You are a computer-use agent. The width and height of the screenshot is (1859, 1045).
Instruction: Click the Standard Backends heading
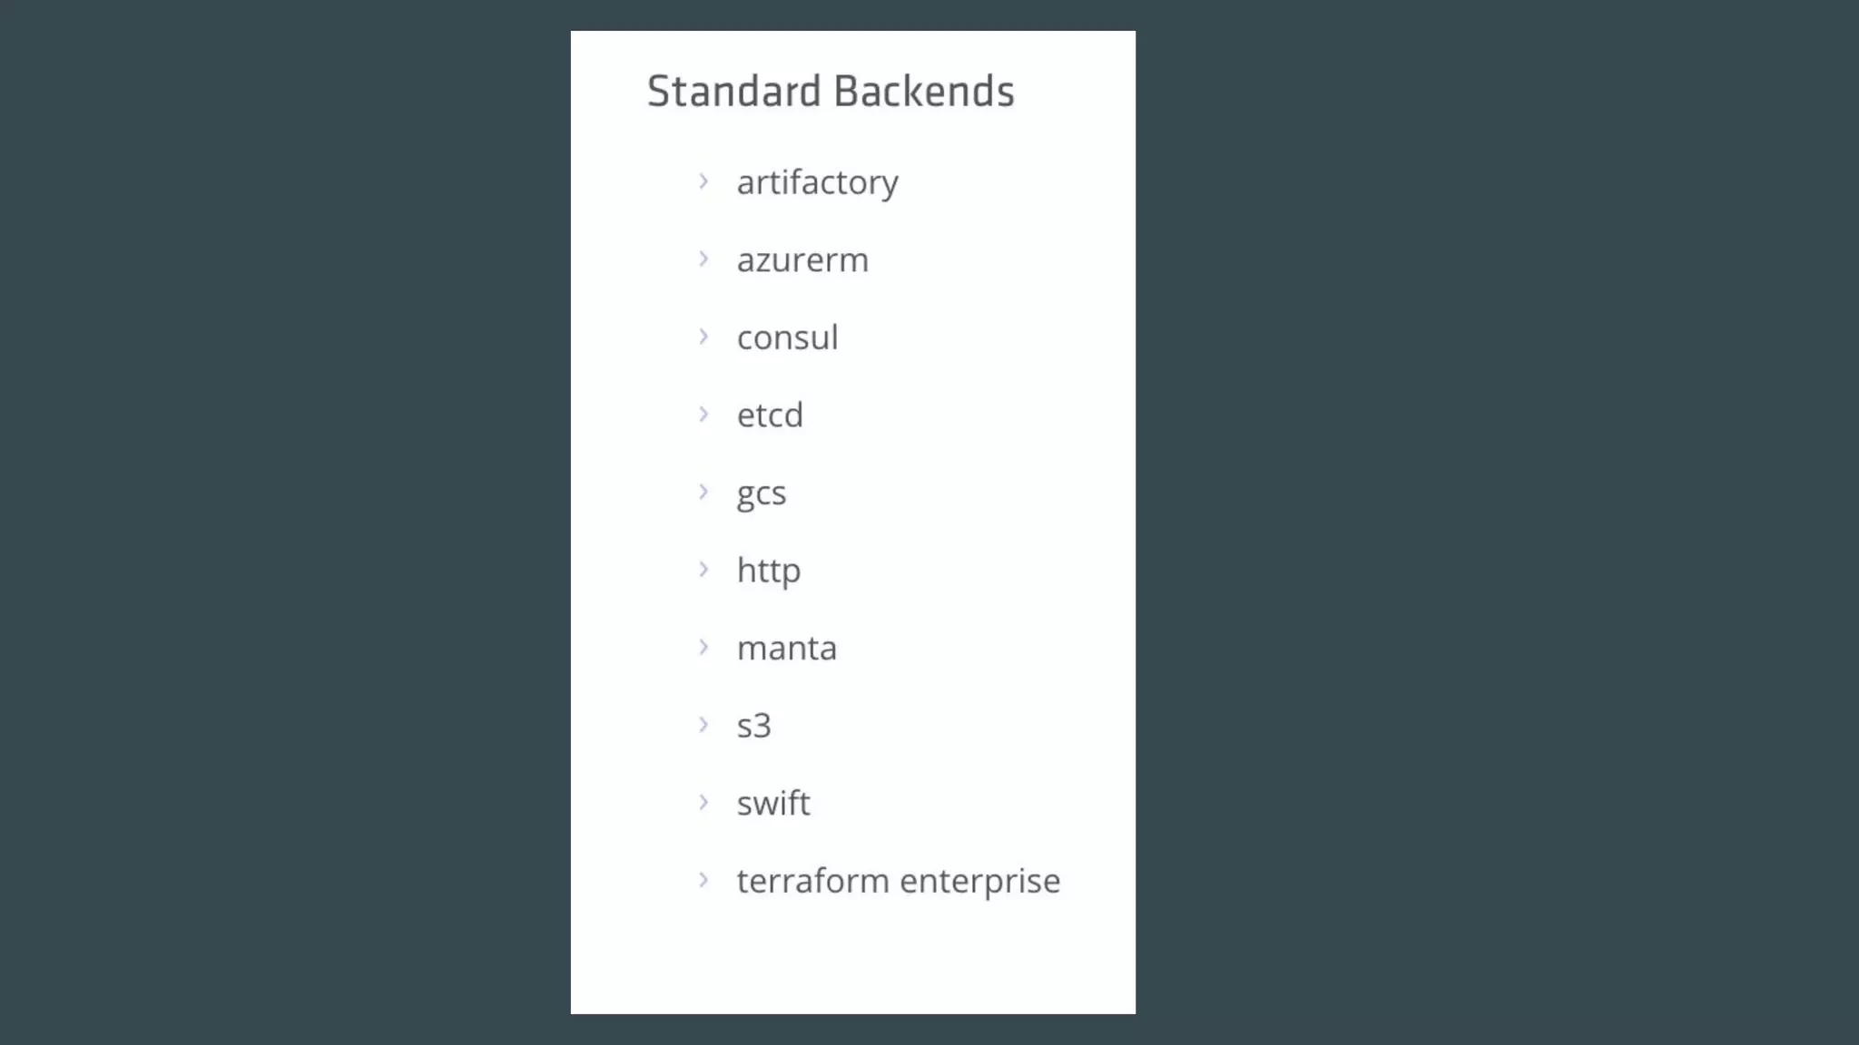(x=831, y=92)
